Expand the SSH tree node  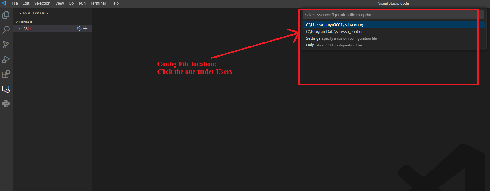19,29
